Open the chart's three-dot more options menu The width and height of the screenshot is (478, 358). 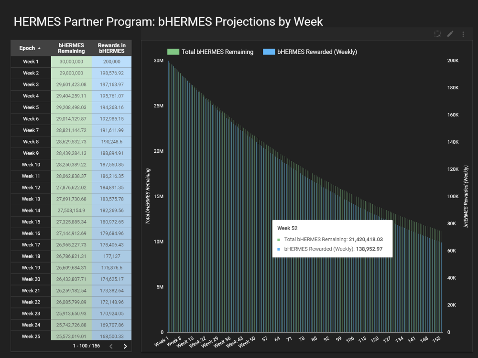tap(463, 34)
